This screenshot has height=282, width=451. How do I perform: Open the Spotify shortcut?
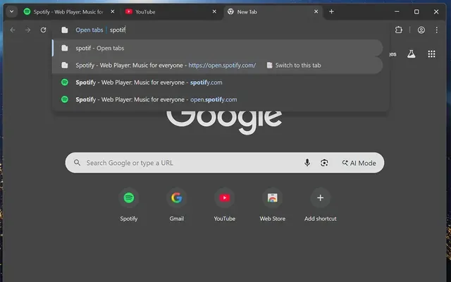[x=128, y=205]
